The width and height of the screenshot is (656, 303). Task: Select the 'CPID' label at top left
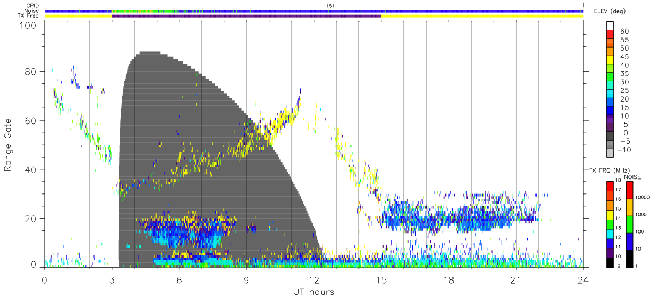click(x=33, y=6)
